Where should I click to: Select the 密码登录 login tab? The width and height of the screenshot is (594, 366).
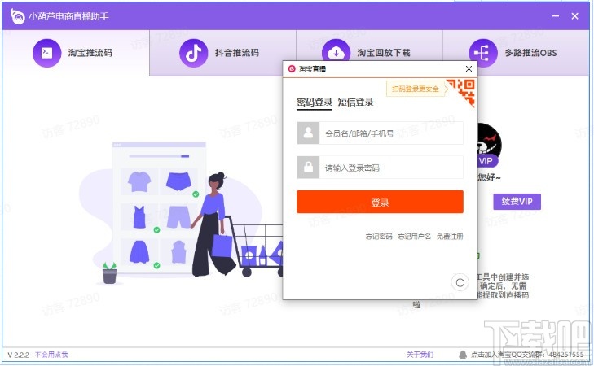[315, 102]
